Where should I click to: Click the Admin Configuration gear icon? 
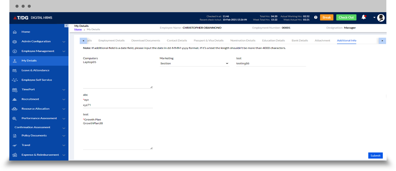pos(15,42)
